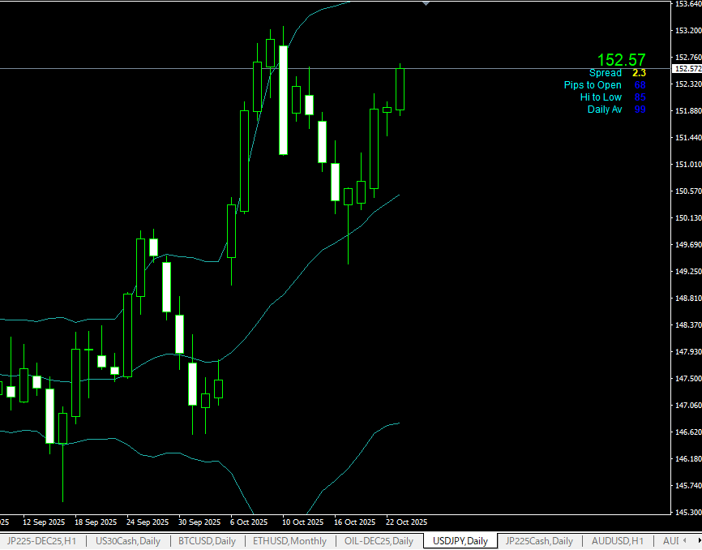Switch to ETHUSD,Monthly chart
The image size is (702, 550).
tap(289, 541)
